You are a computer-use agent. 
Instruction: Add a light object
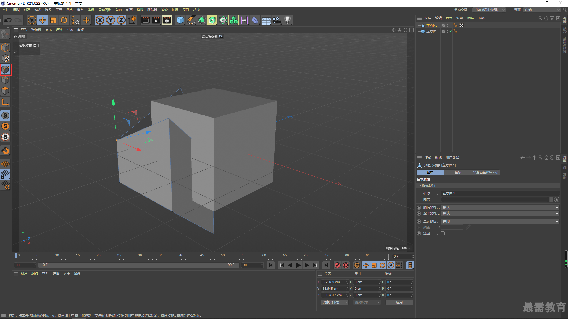[x=287, y=20]
